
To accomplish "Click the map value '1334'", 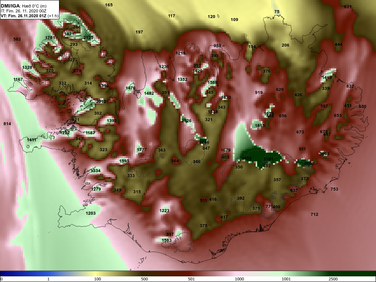I will [x=96, y=171].
